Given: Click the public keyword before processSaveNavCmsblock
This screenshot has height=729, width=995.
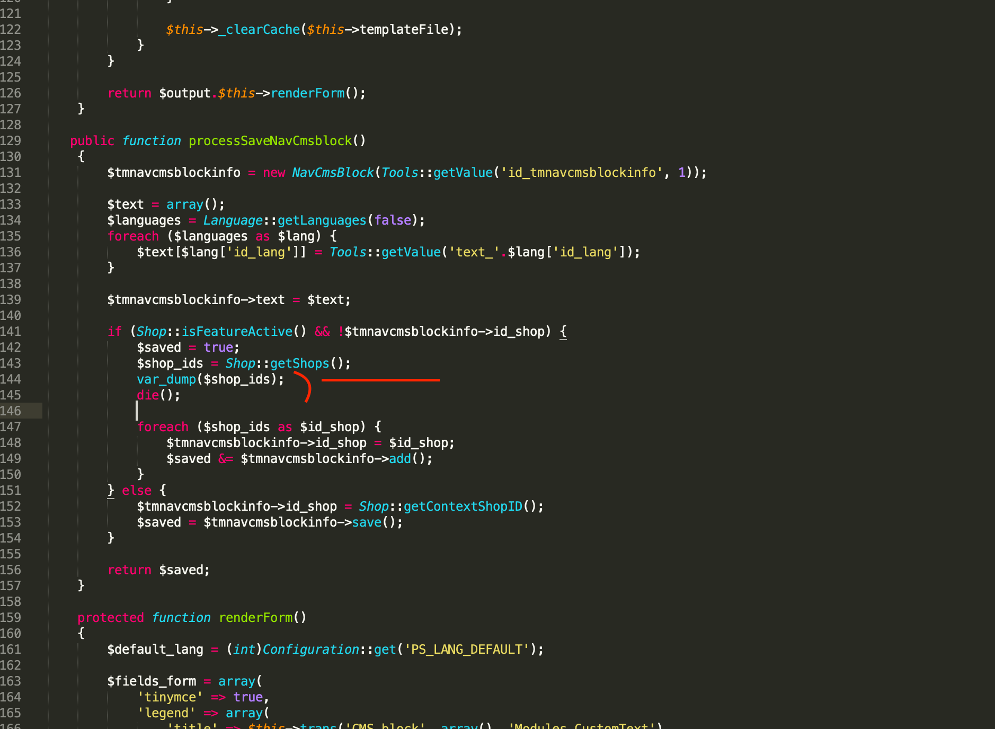Looking at the screenshot, I should 92,141.
